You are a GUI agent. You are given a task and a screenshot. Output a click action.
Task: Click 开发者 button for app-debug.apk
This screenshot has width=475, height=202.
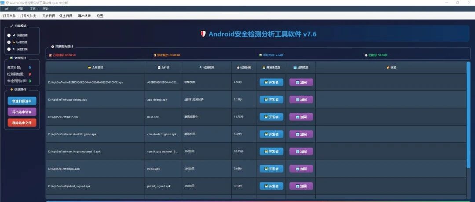tap(271, 100)
